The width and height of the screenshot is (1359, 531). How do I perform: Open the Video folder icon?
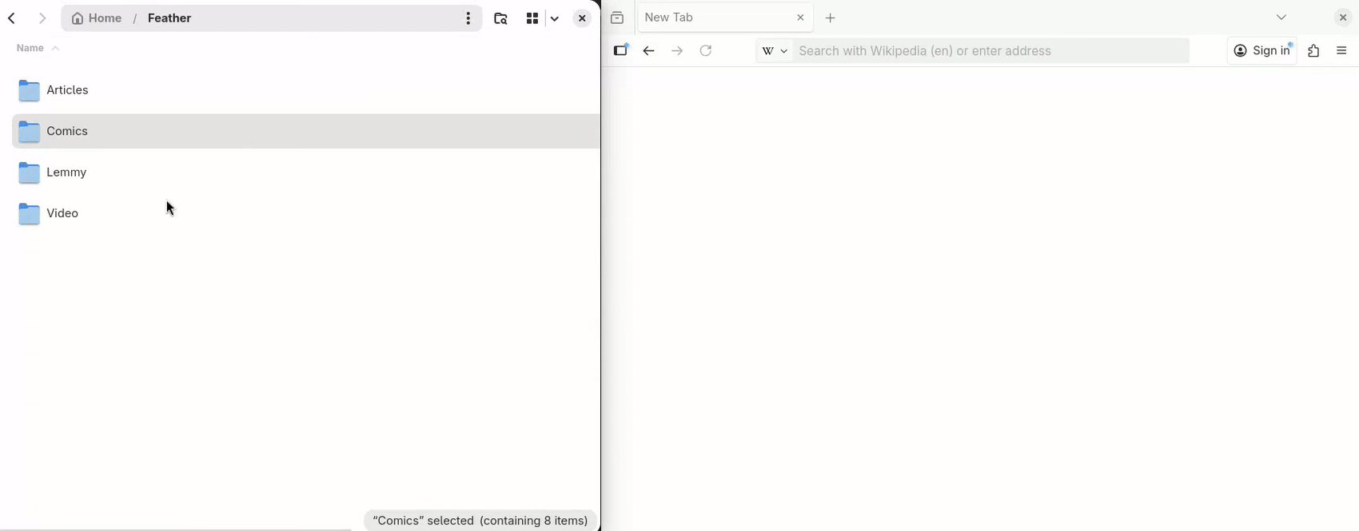click(30, 214)
